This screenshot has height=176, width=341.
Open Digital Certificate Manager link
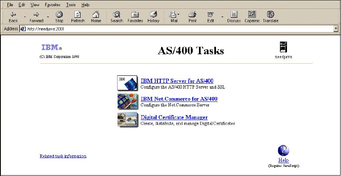coord(174,117)
